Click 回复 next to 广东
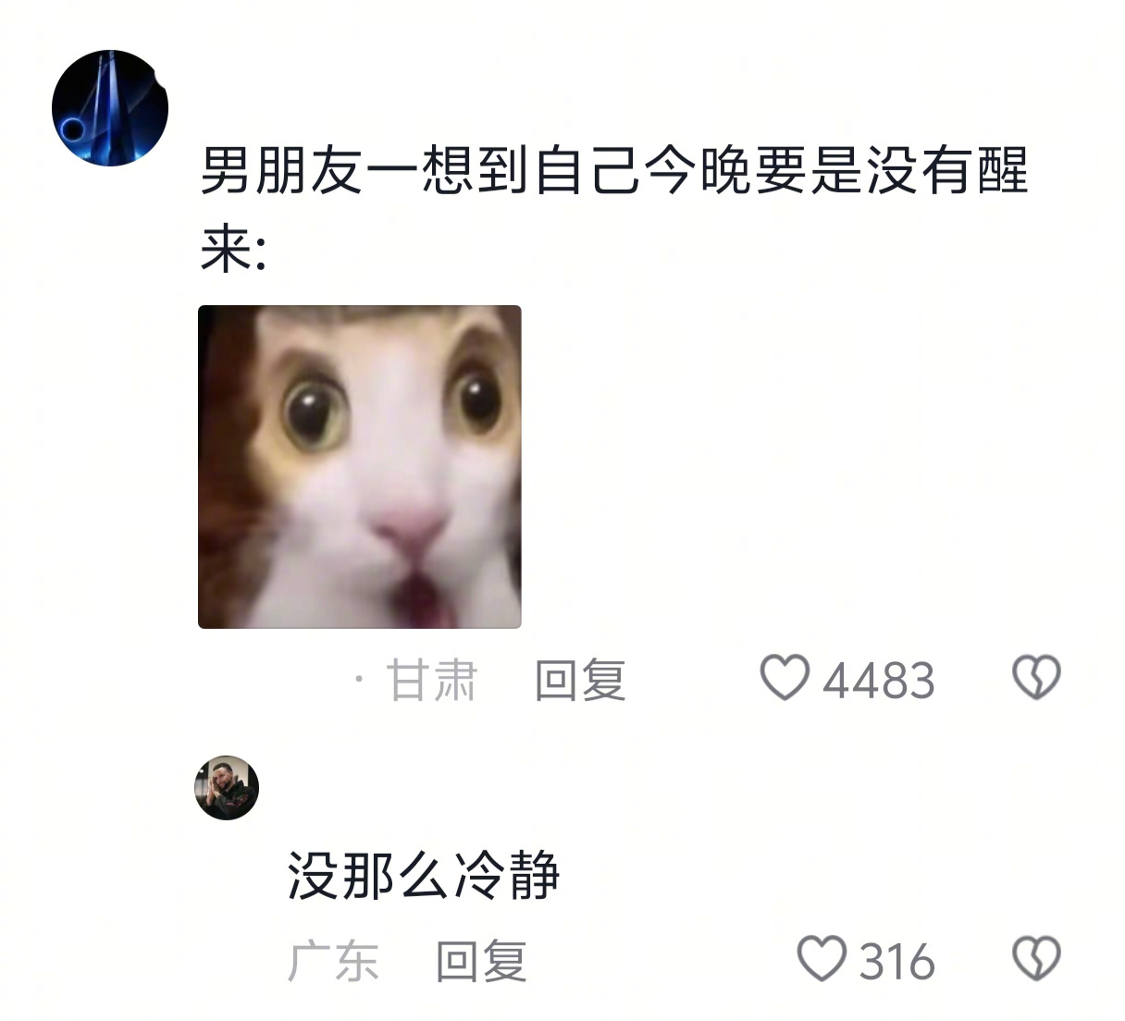Image resolution: width=1125 pixels, height=1021 pixels. [481, 961]
